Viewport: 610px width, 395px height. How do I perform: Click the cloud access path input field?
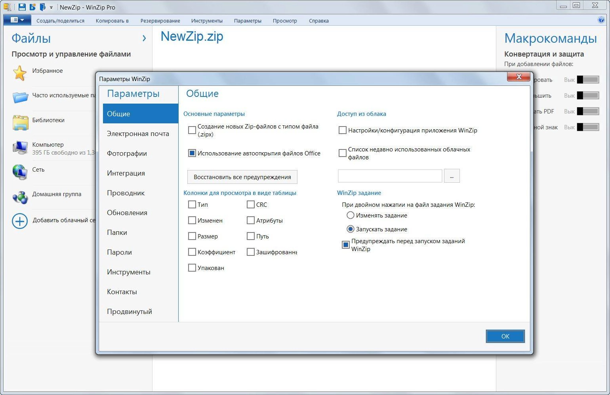390,176
